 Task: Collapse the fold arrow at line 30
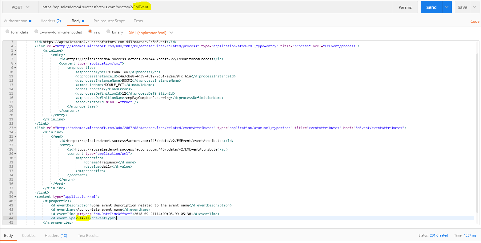[15, 158]
